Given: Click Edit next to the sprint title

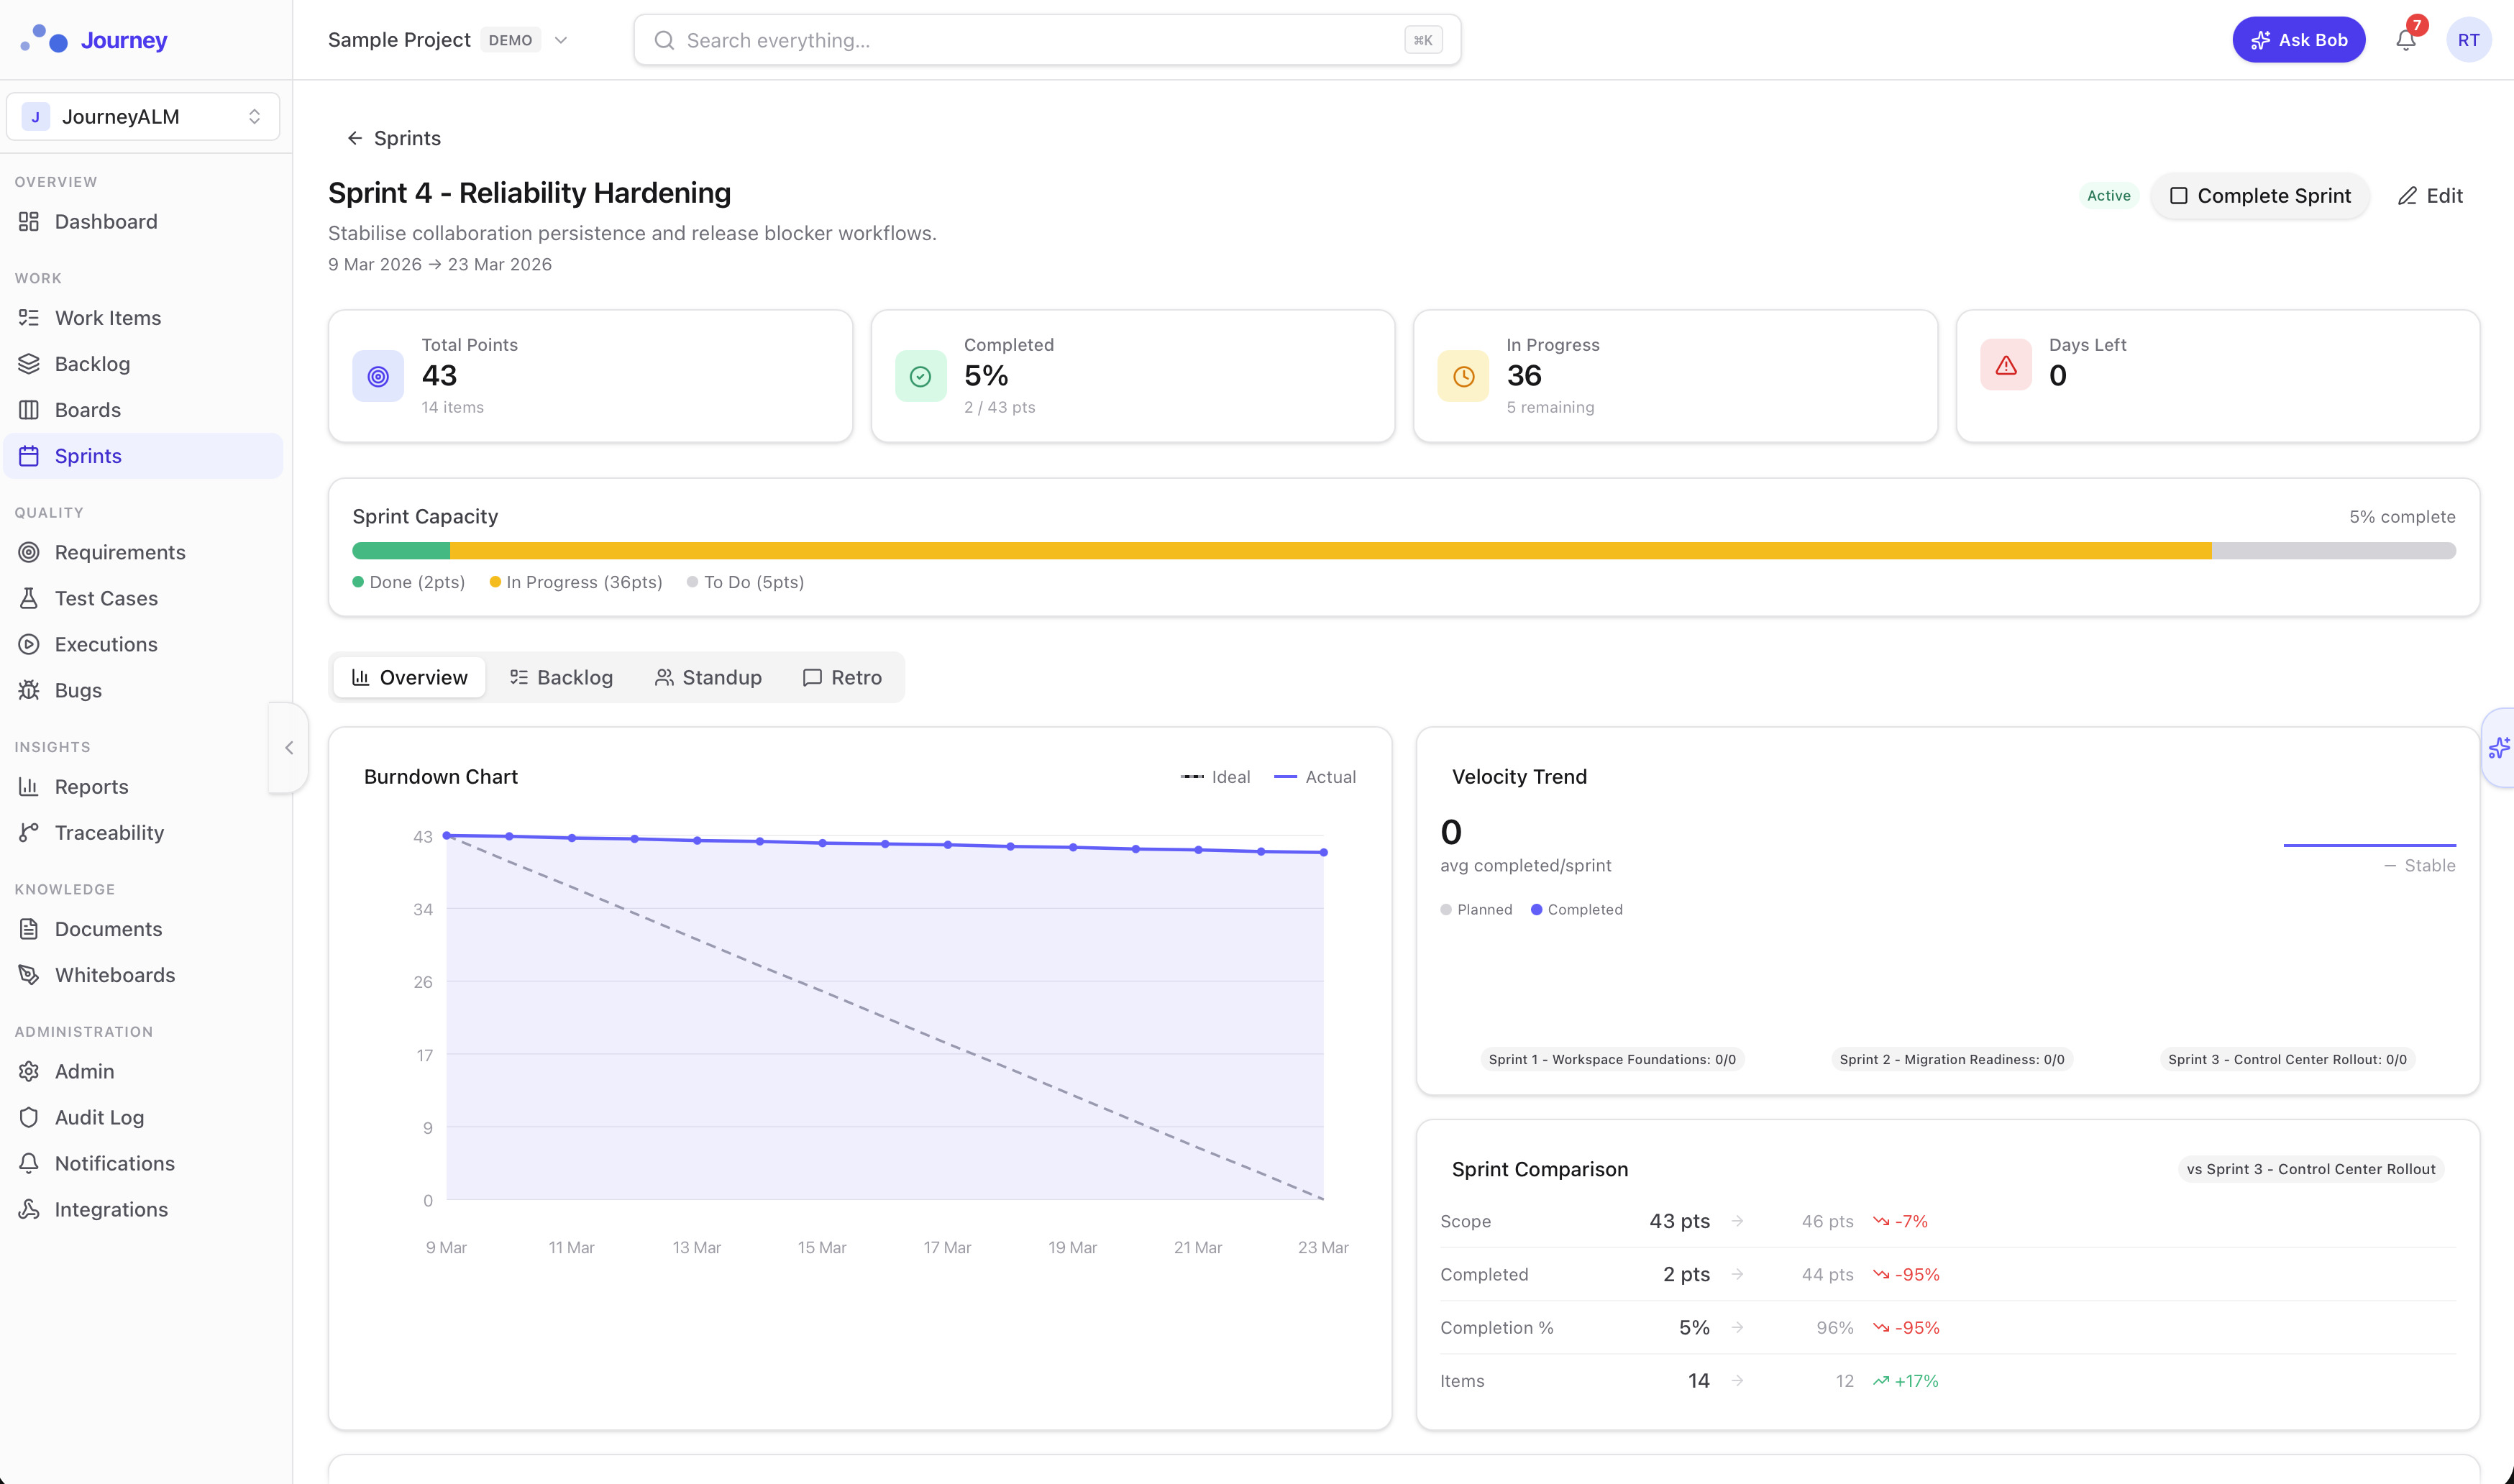Looking at the screenshot, I should (x=2431, y=196).
